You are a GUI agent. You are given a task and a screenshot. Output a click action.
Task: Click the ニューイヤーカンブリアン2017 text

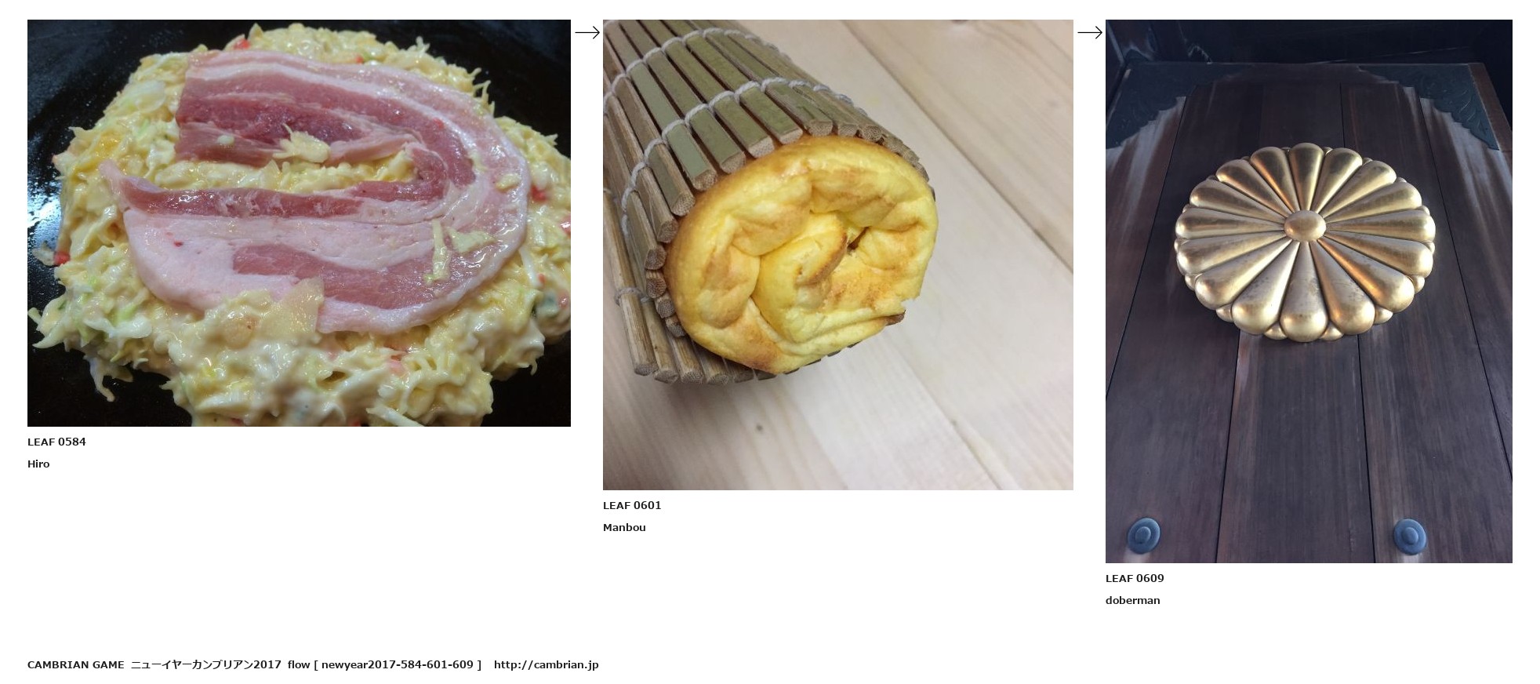point(205,664)
